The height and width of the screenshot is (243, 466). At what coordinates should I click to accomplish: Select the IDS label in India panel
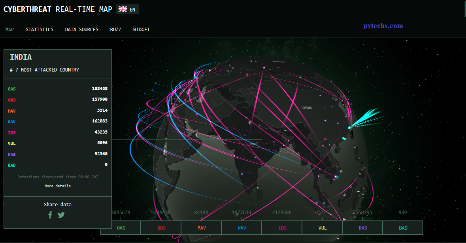11,132
